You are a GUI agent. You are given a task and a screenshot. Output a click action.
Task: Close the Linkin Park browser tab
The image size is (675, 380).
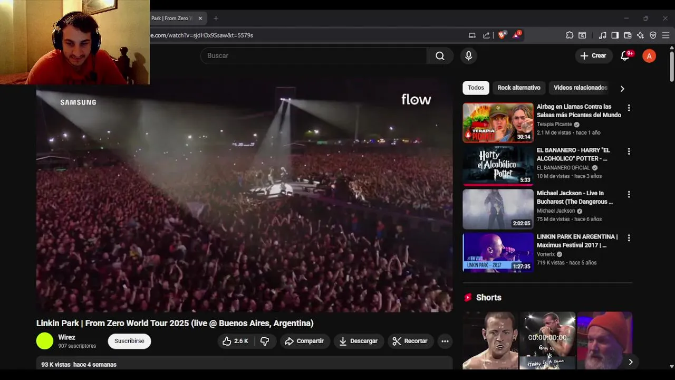200,18
